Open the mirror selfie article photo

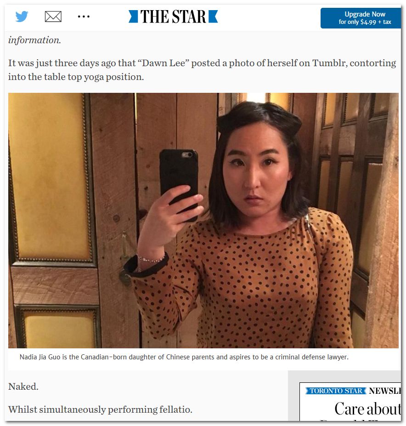pyautogui.click(x=203, y=220)
